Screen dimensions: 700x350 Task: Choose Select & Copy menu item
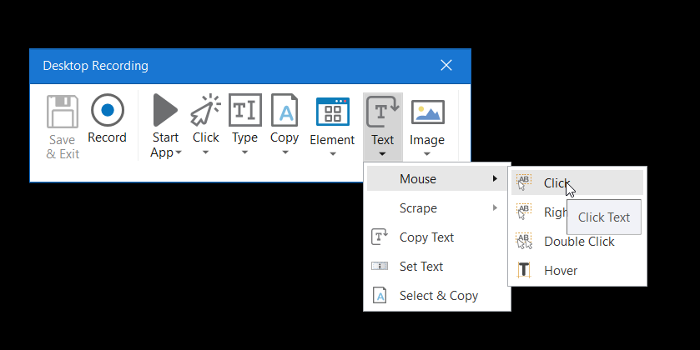(x=437, y=296)
